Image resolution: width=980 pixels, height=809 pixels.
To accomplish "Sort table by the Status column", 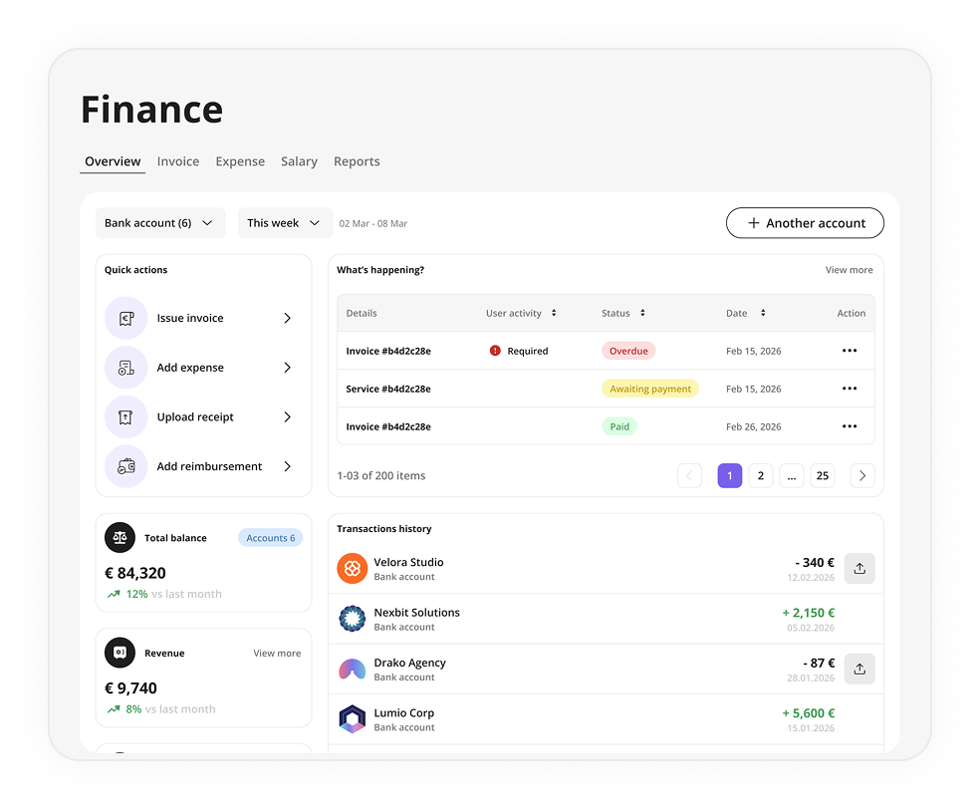I will (x=642, y=313).
